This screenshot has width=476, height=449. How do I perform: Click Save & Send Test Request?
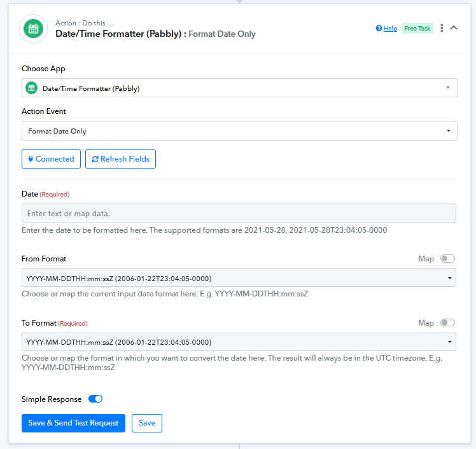click(x=73, y=423)
